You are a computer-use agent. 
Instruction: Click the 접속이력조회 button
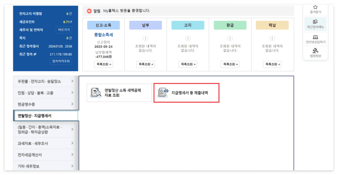tap(61, 61)
